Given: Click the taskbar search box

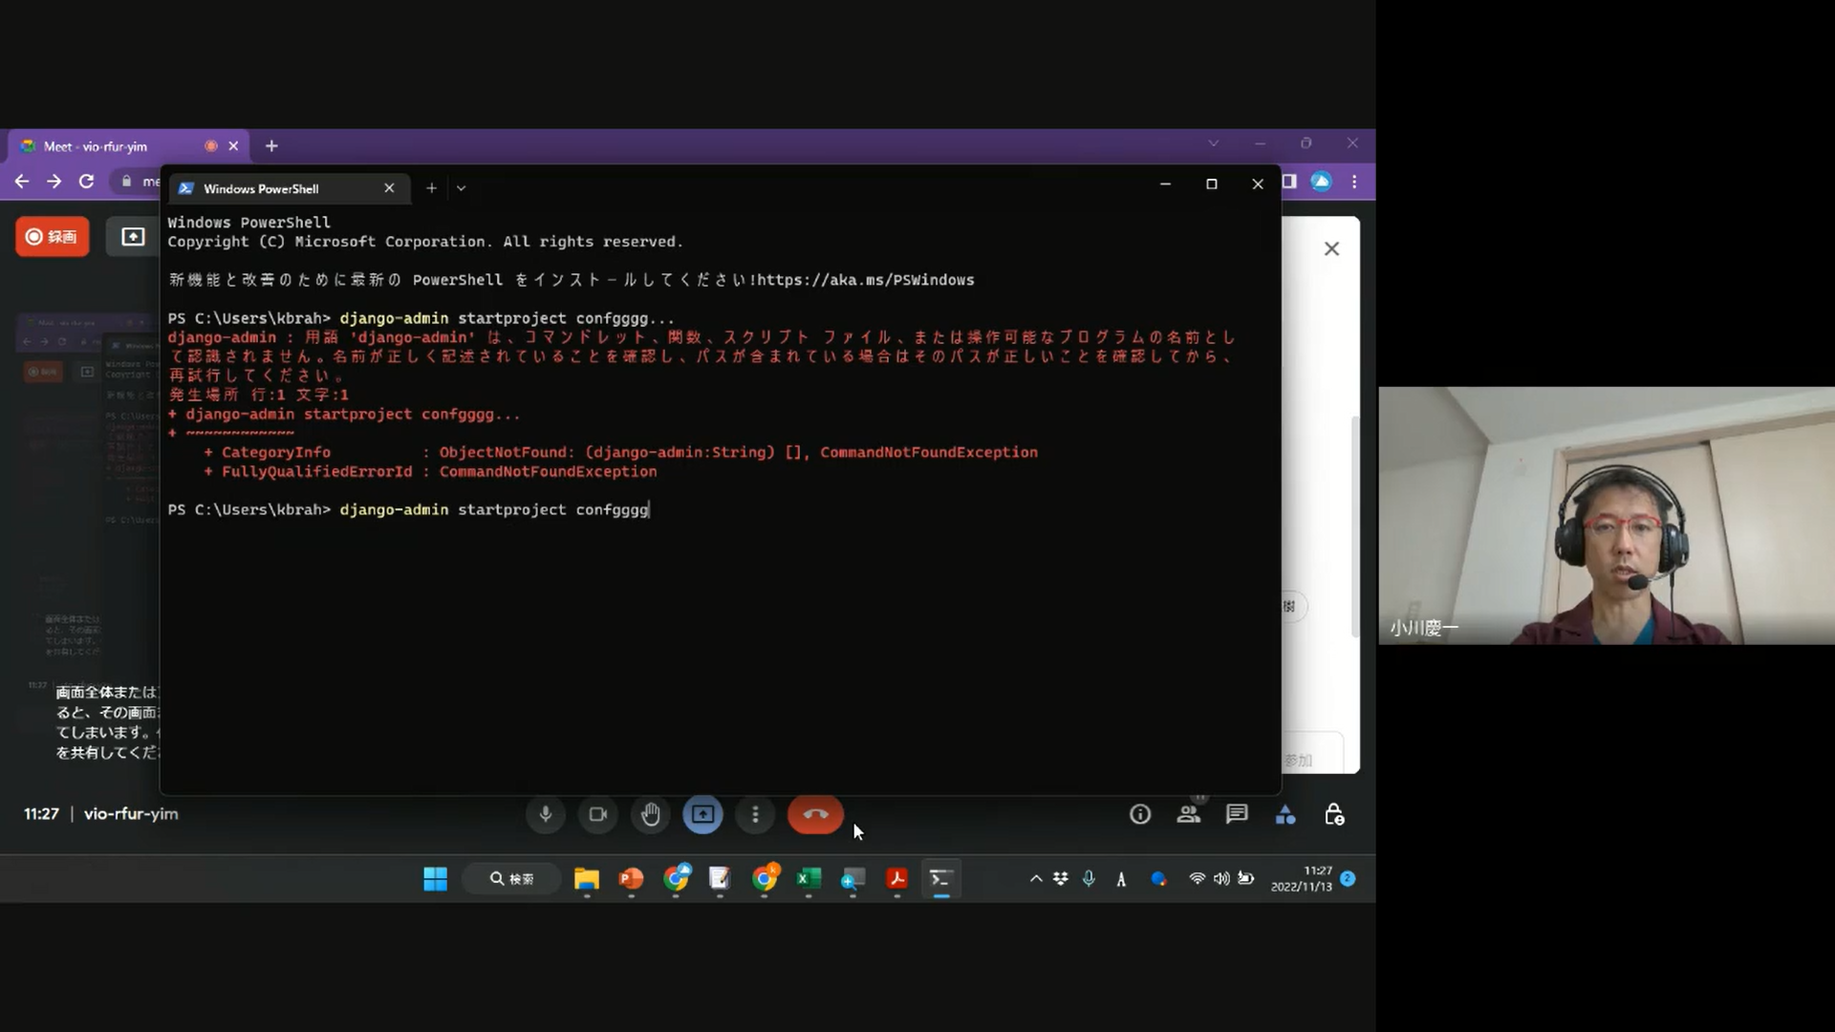Looking at the screenshot, I should pos(512,878).
